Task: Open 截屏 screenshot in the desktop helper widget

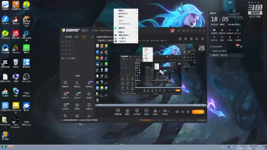Action: (222, 38)
